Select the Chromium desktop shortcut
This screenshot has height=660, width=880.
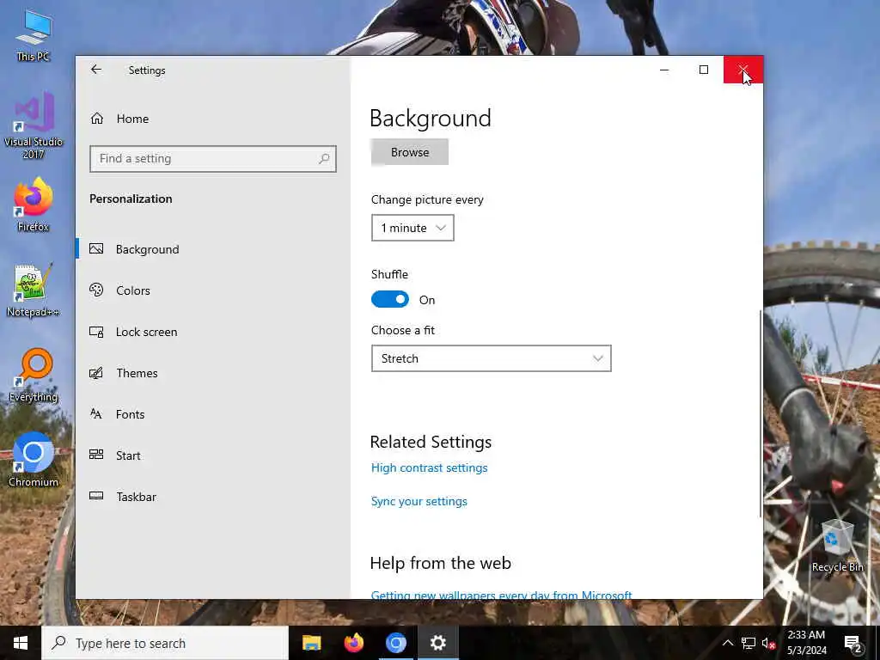[34, 460]
